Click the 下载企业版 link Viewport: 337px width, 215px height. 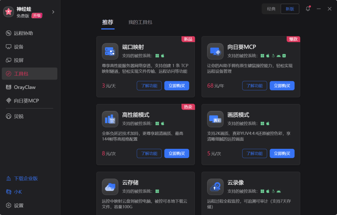click(22, 178)
